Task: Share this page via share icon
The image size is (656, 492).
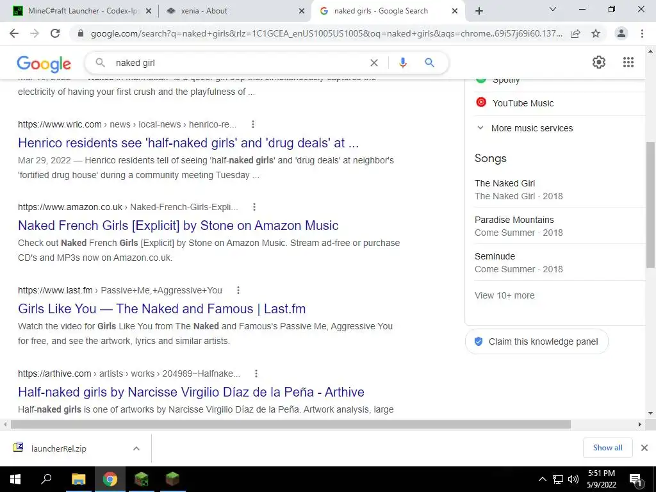Action: (575, 33)
